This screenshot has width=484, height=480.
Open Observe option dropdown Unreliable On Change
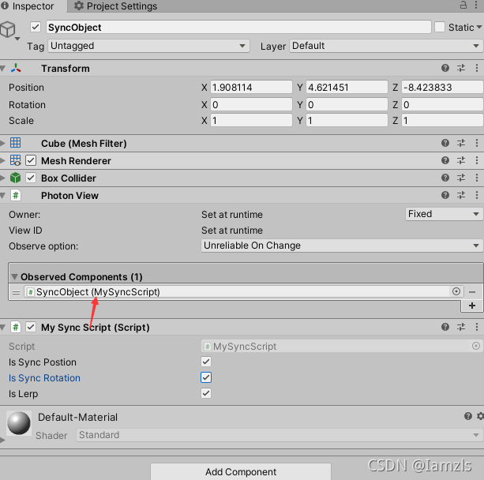[342, 246]
